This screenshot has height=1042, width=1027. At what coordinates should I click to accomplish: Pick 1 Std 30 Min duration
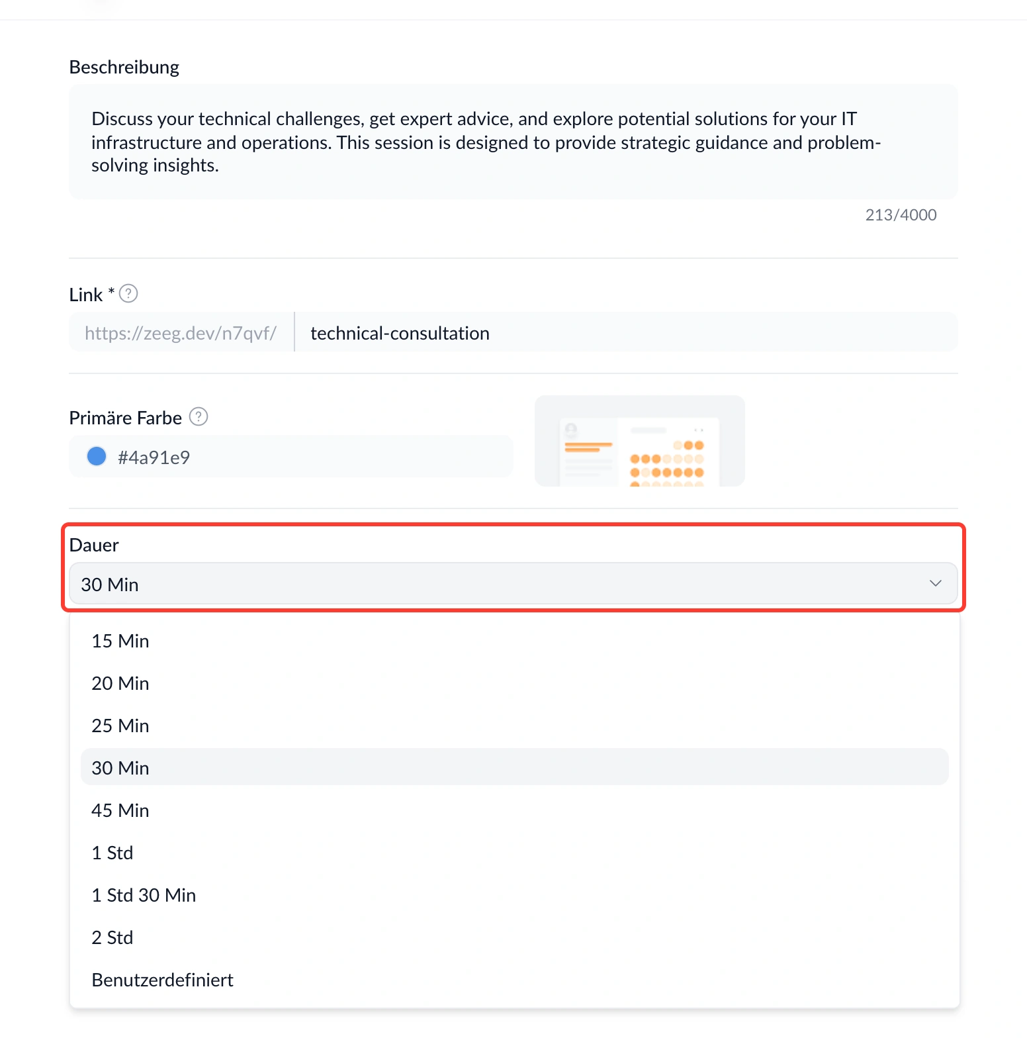(x=514, y=895)
